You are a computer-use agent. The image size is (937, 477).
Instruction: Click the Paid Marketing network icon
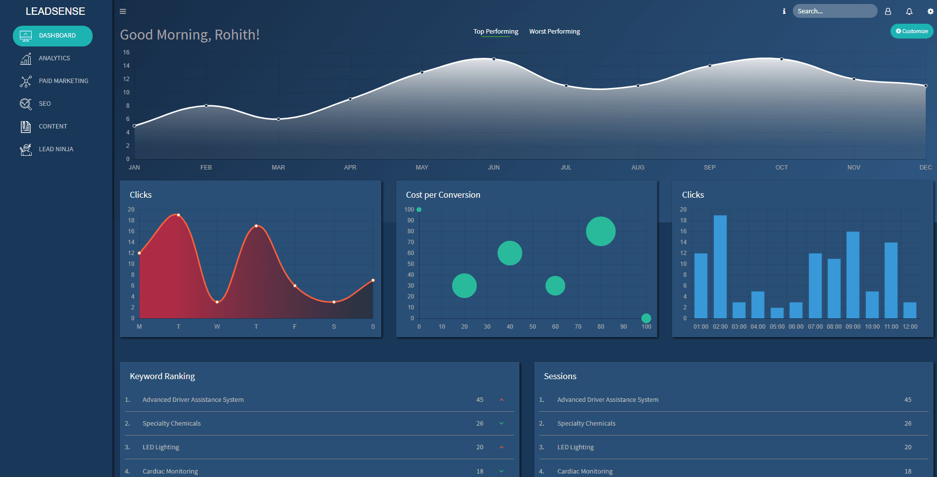pos(26,81)
